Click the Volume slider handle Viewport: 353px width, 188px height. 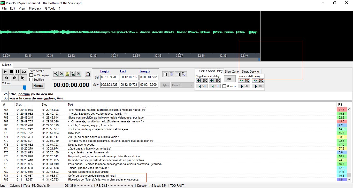pyautogui.click(x=25, y=88)
